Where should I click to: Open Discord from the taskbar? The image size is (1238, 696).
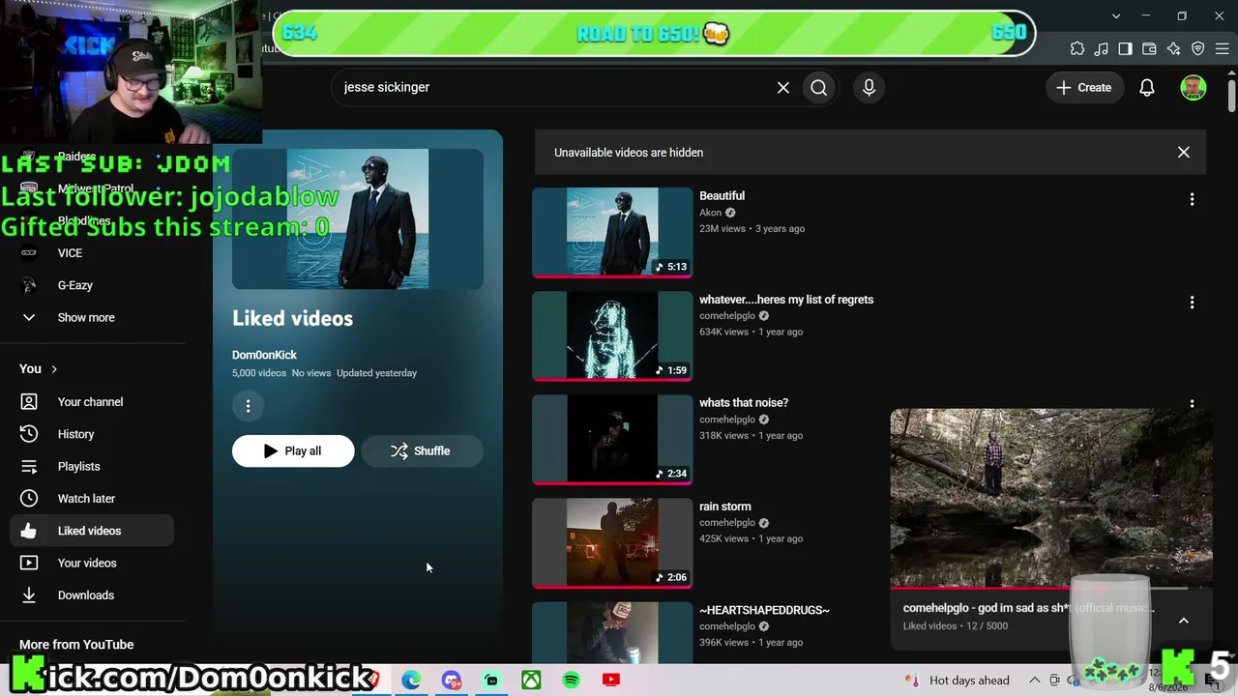[x=451, y=681]
